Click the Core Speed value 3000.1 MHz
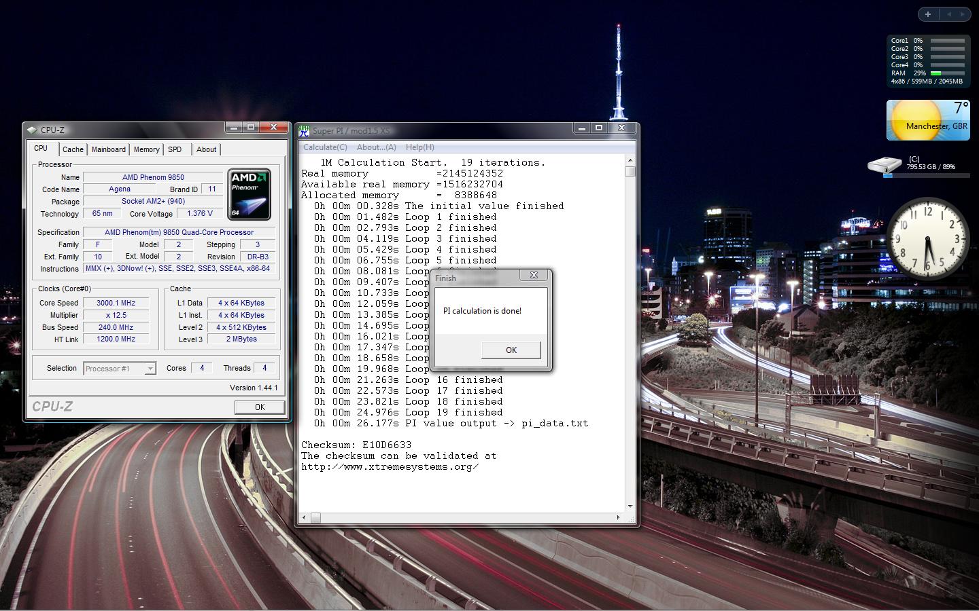This screenshot has width=979, height=611. (116, 303)
